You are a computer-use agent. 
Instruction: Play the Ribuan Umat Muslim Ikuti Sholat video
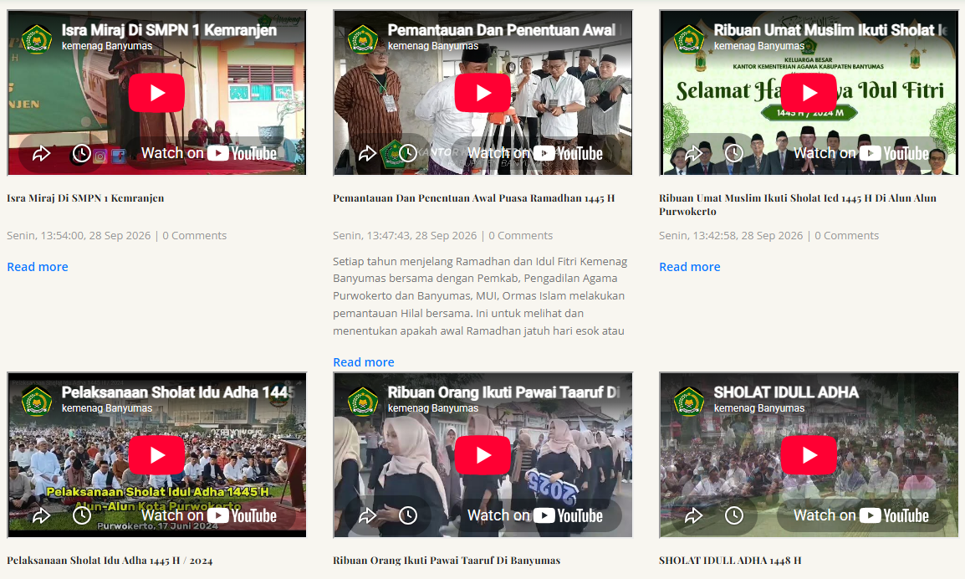(x=809, y=93)
